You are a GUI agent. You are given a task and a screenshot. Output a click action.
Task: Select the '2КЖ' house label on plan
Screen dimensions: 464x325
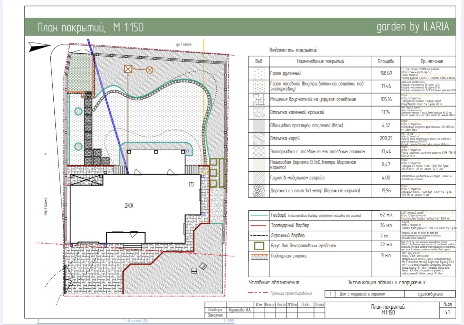[129, 206]
